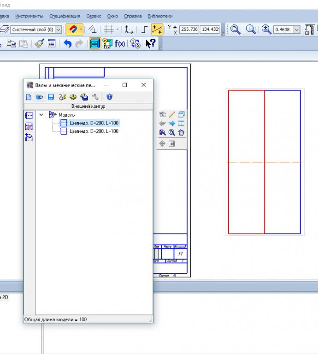Toggle the snap magnet button
The height and width of the screenshot is (354, 318).
click(72, 29)
